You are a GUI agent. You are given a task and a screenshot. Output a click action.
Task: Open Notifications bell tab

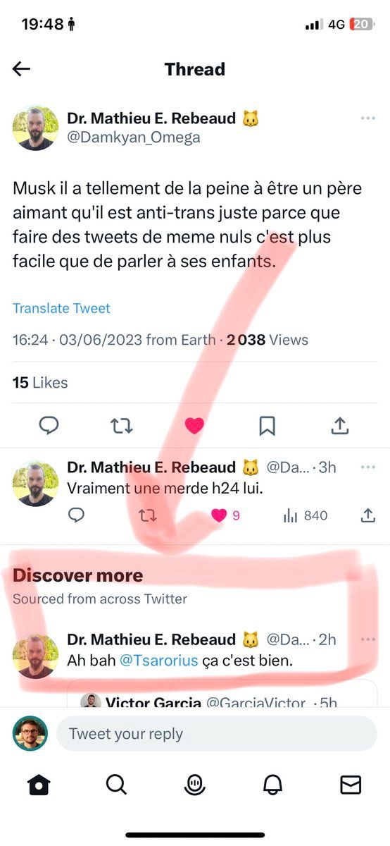pos(273,785)
